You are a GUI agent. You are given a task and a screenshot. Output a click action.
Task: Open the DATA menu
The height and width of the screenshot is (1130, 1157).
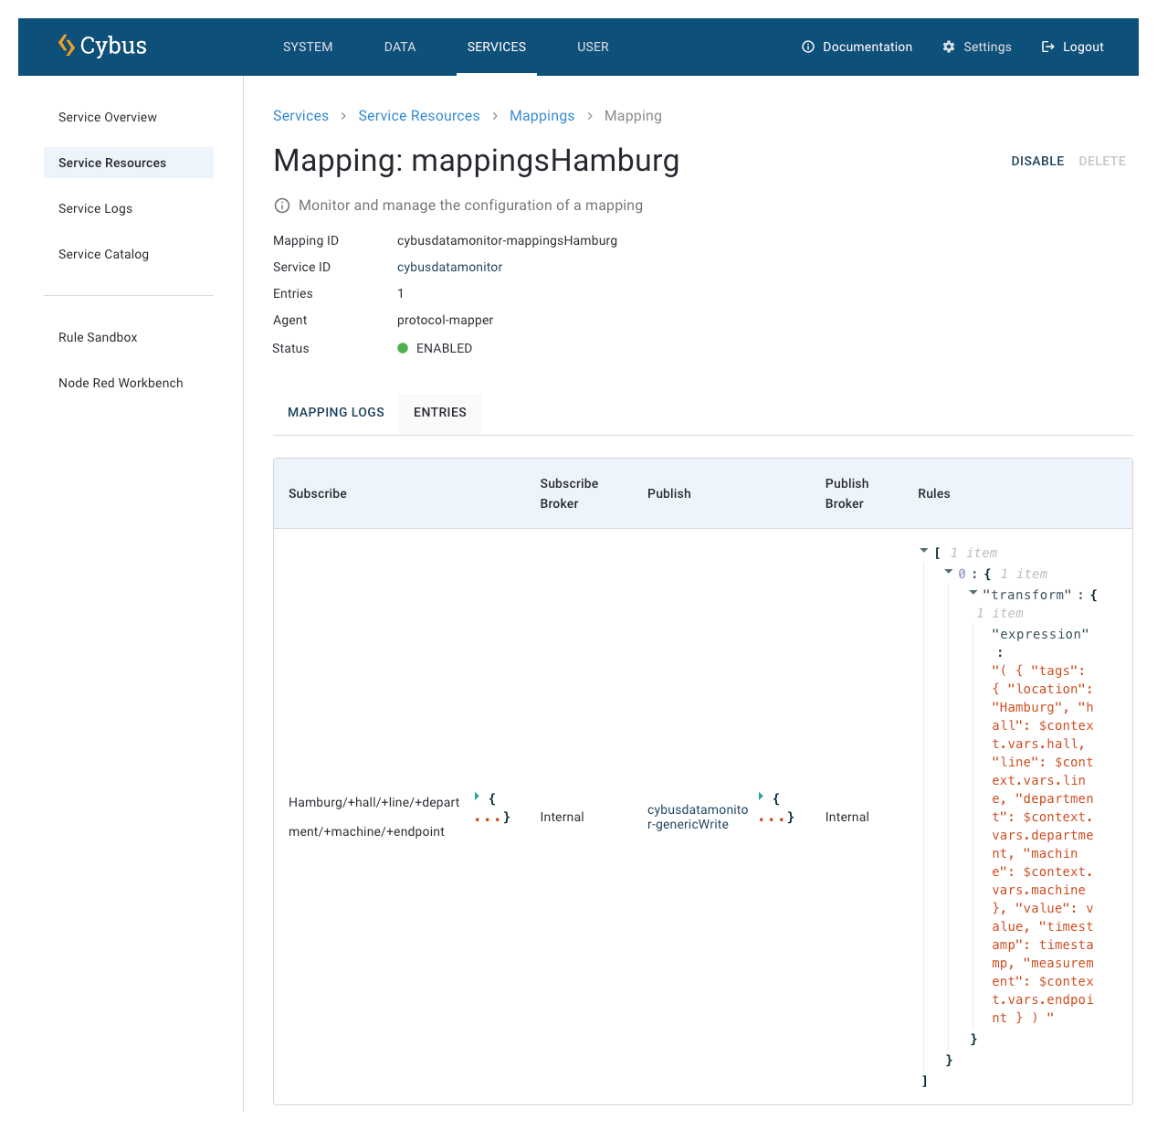point(400,47)
